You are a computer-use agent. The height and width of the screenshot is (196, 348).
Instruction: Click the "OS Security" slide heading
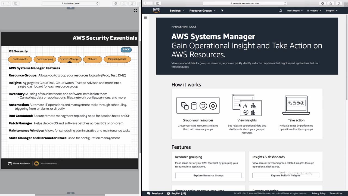coord(18,51)
